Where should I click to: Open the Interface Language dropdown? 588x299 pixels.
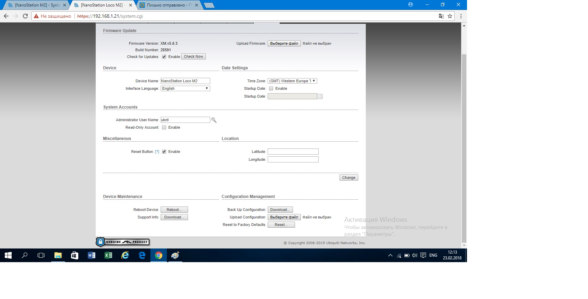point(185,88)
